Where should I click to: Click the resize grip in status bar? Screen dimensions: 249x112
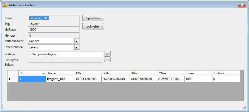pyautogui.click(x=245, y=107)
